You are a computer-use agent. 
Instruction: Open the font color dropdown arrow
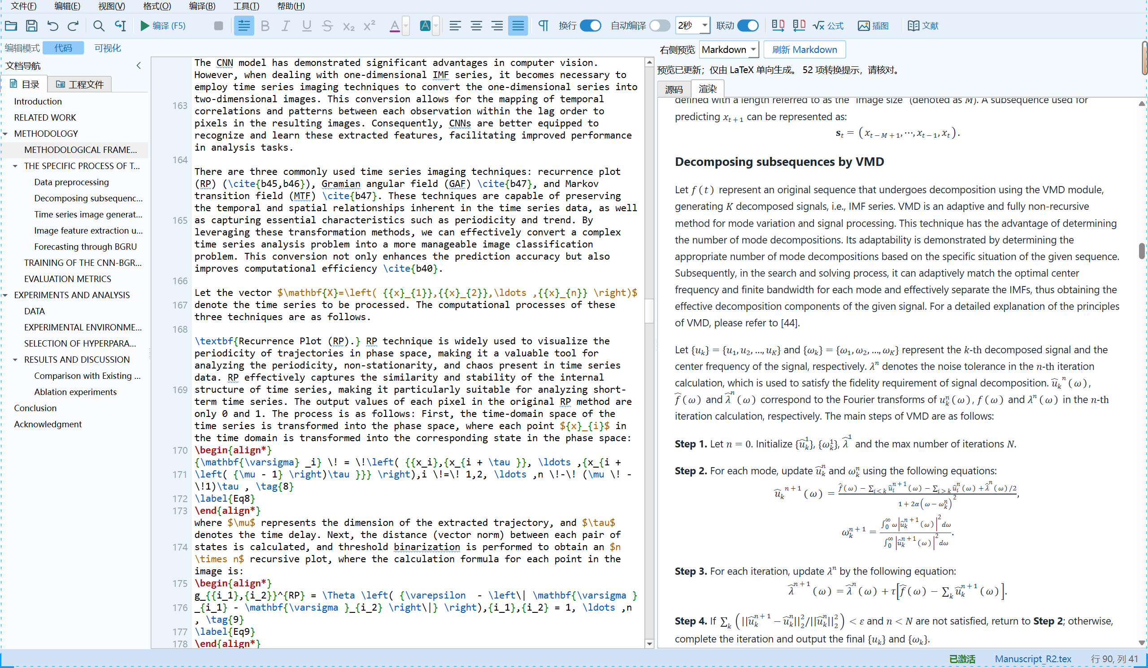(x=405, y=26)
